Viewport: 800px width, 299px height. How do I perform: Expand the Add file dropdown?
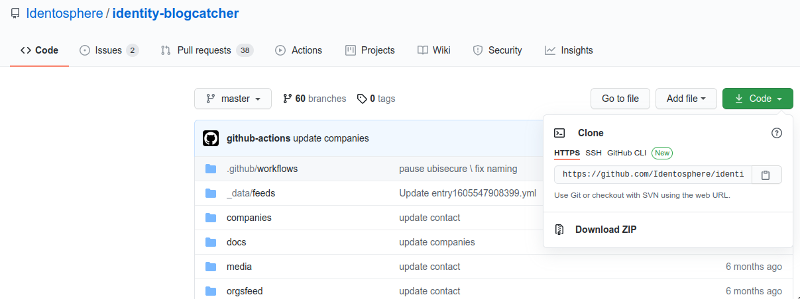pos(686,99)
